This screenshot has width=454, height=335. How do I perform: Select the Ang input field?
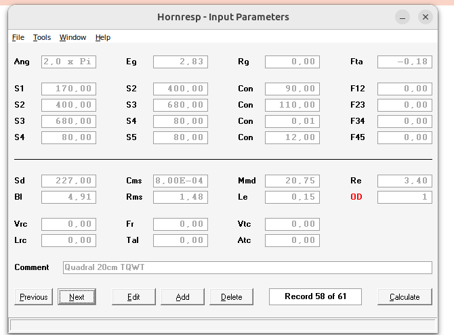click(68, 62)
